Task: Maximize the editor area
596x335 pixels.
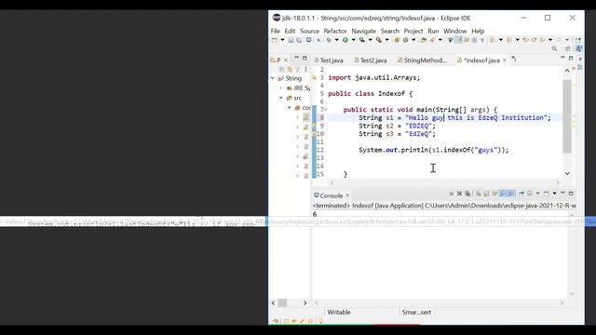Action: [x=571, y=58]
